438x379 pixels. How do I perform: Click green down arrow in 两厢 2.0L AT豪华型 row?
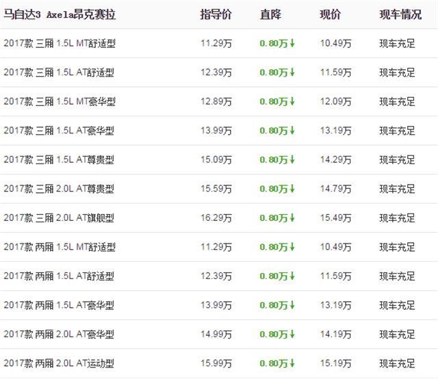(292, 334)
